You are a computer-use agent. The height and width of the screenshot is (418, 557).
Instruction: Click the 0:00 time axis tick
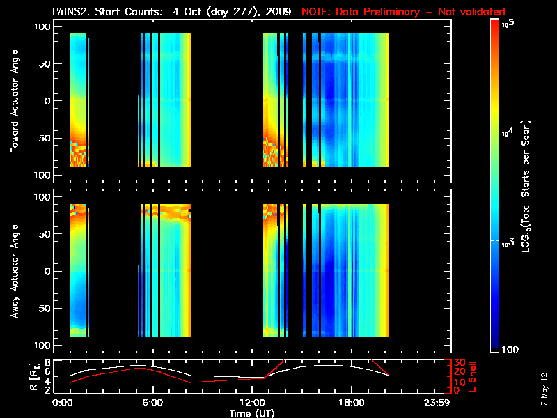[63, 403]
